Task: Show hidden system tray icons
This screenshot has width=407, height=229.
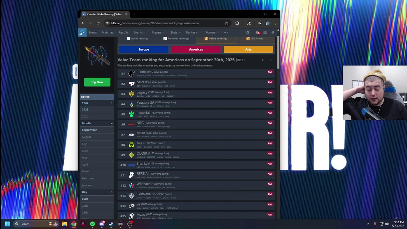Action: pyautogui.click(x=368, y=224)
